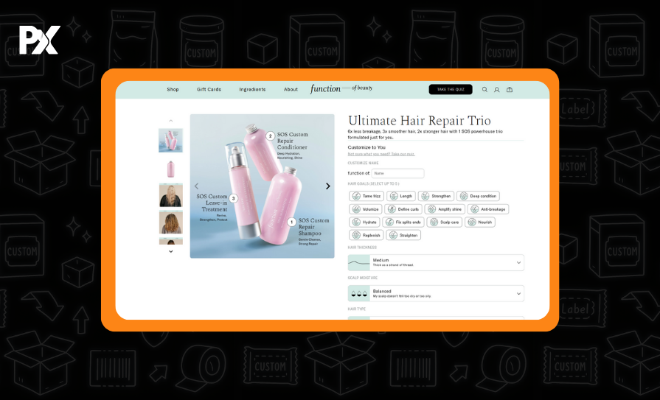Select the blonde hair back-view thumbnail

point(170,195)
